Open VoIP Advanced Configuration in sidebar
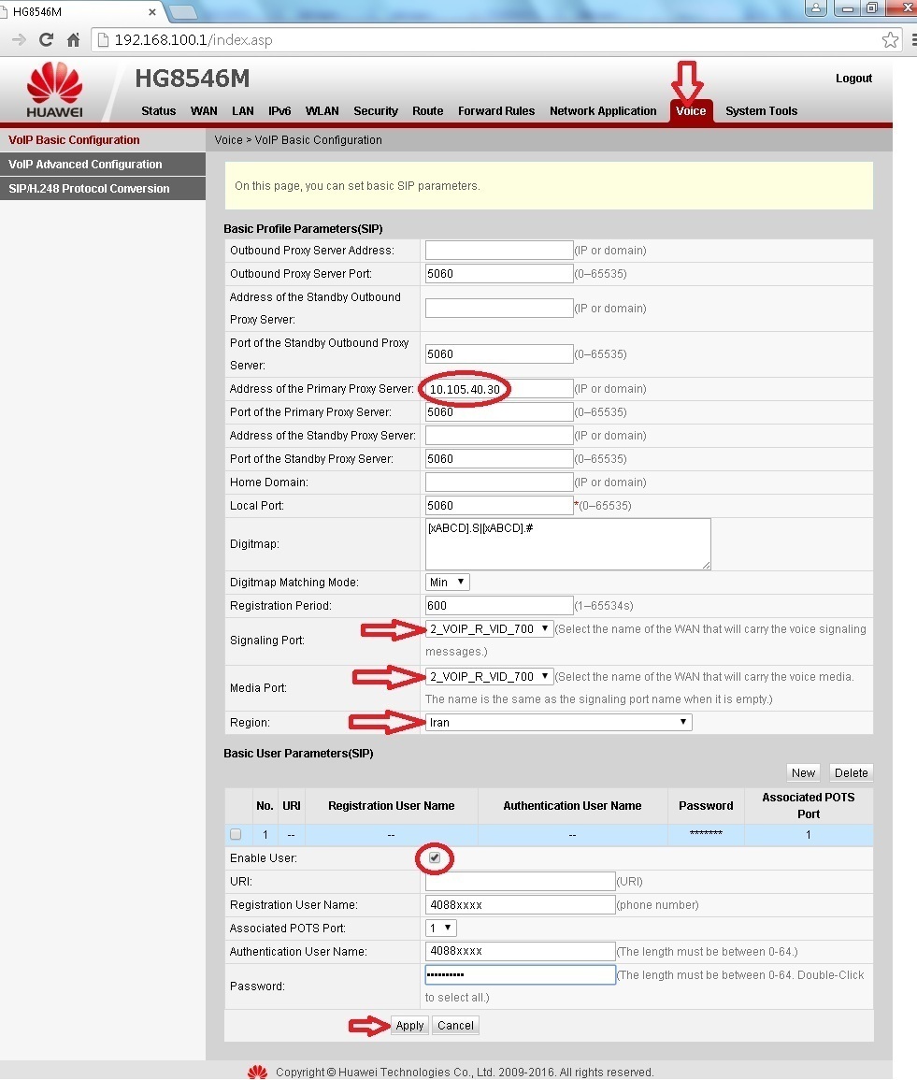This screenshot has height=1080, width=917. pos(85,165)
